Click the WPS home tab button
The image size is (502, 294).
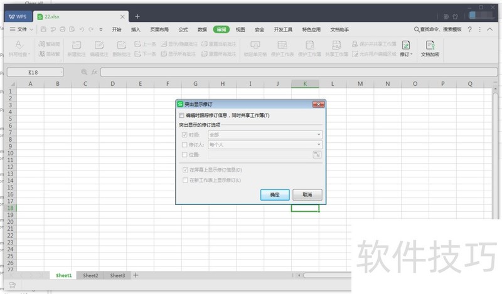(18, 17)
